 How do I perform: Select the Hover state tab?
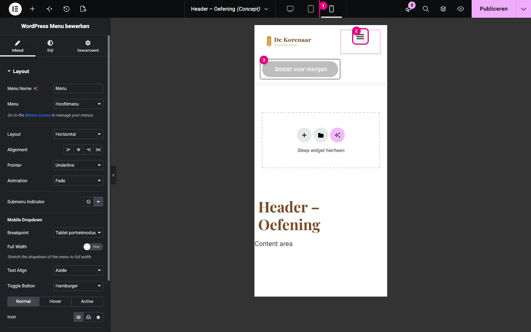click(x=55, y=301)
